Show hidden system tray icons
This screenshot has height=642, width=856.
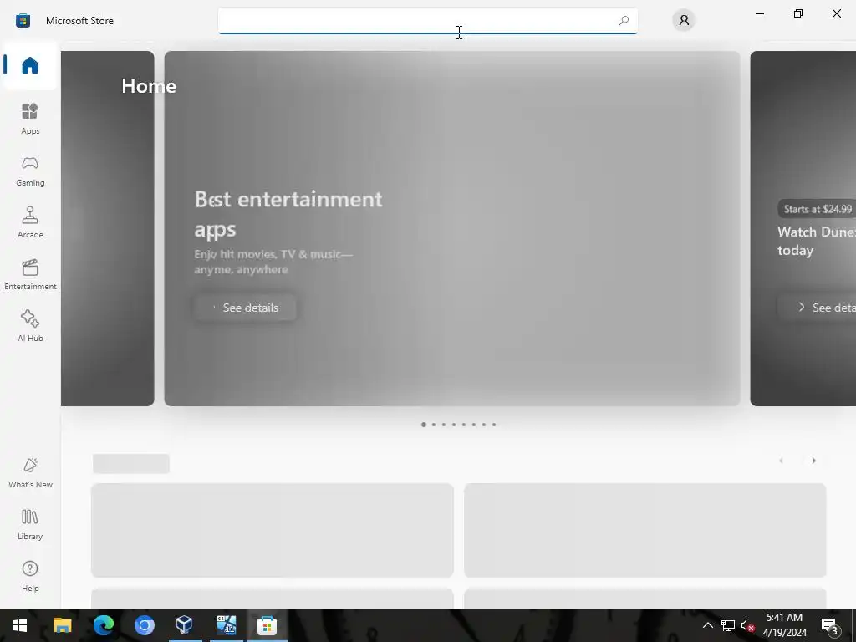[x=707, y=625]
